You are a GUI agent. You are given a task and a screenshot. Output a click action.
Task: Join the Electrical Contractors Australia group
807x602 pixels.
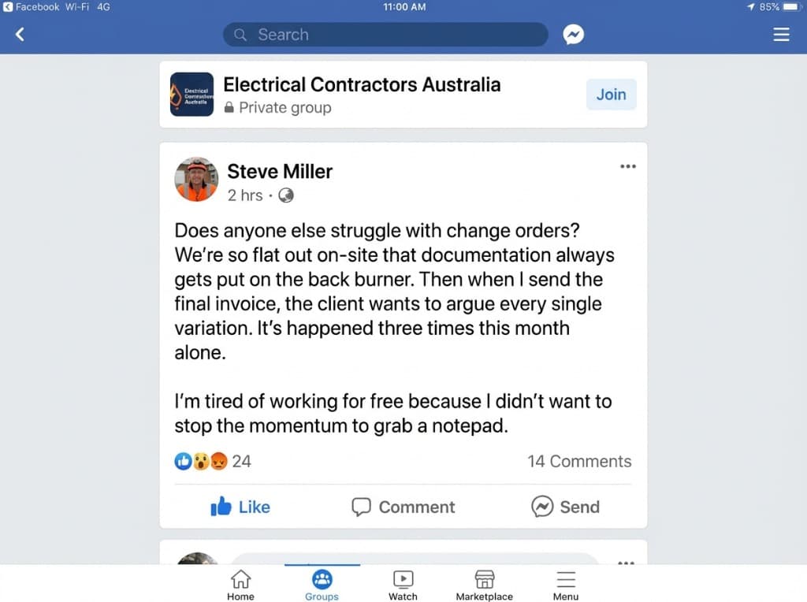click(611, 94)
